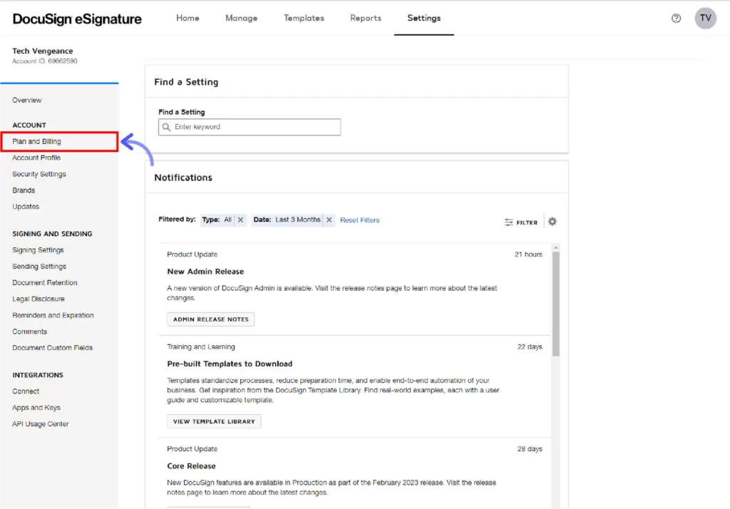Image resolution: width=730 pixels, height=509 pixels.
Task: Click the VIEW TEMPLATE LIBRARY button
Action: point(214,421)
